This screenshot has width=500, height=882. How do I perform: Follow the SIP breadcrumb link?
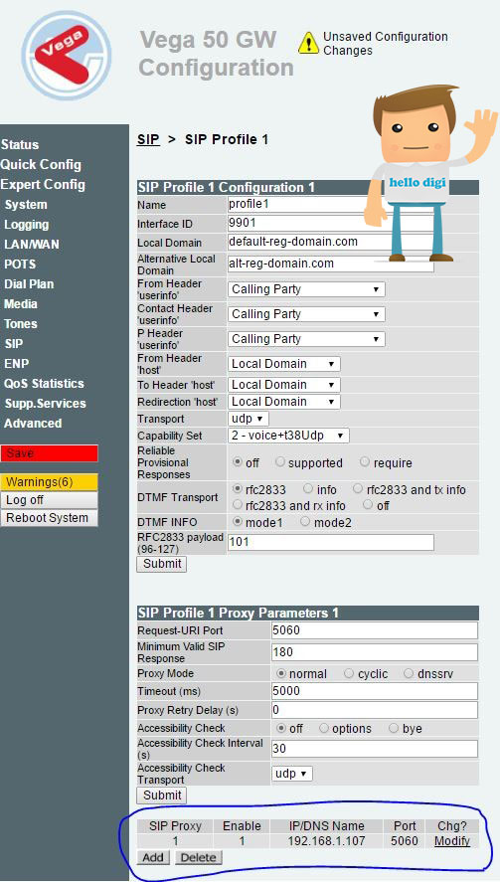click(148, 139)
